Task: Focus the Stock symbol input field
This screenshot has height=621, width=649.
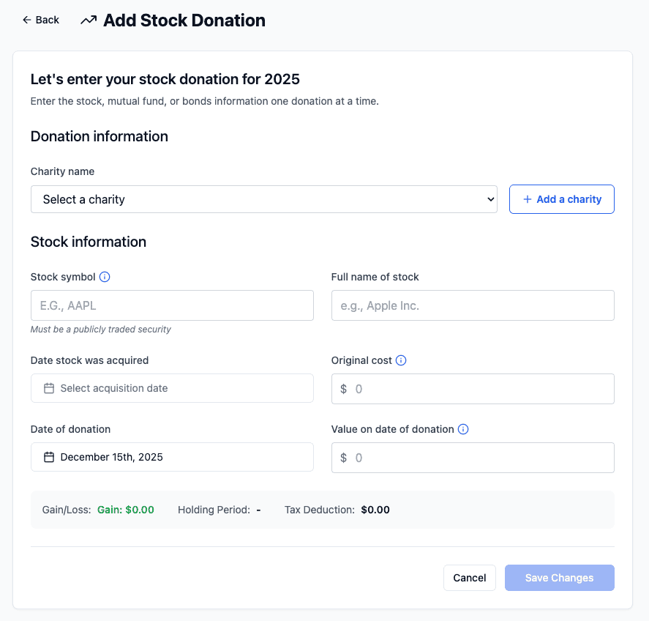Action: pos(172,305)
